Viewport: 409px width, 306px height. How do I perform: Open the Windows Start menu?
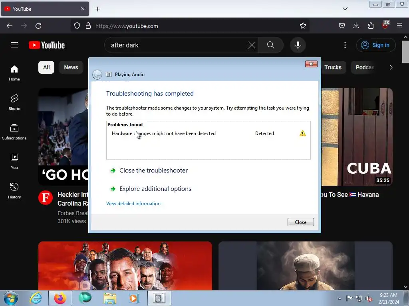[x=11, y=298]
